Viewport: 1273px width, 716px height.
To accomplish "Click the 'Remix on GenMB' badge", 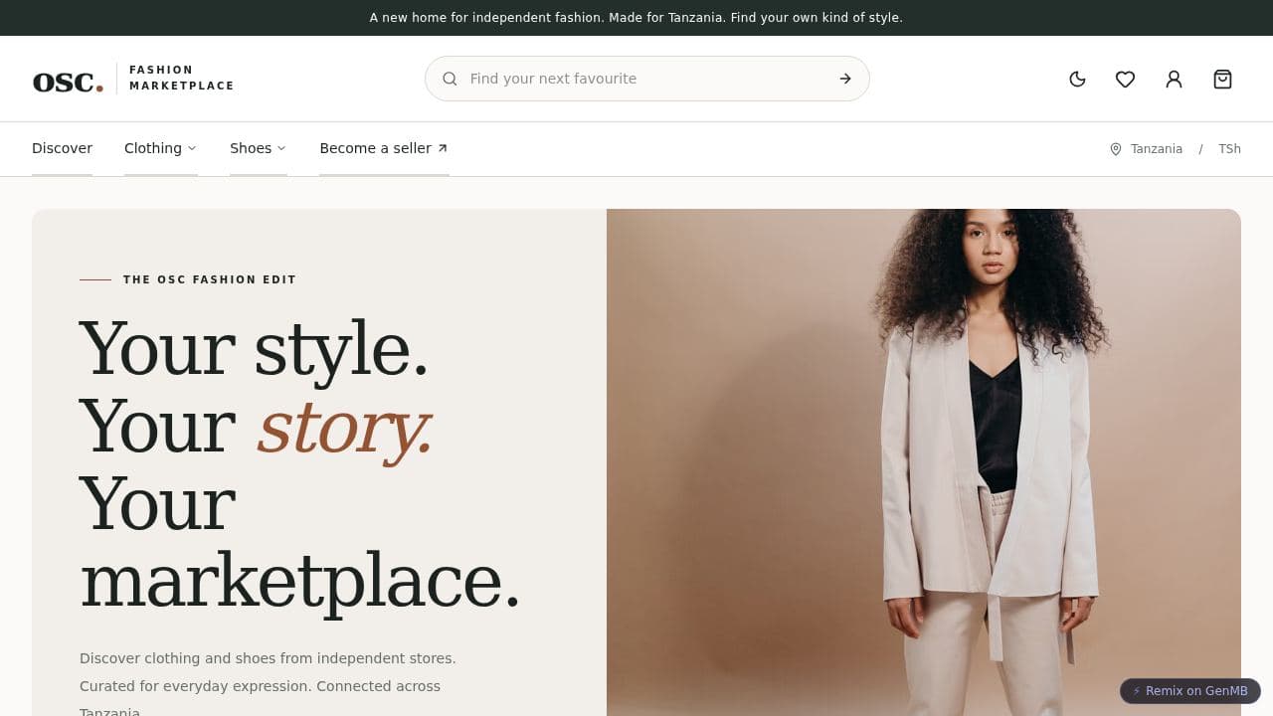I will tap(1190, 691).
